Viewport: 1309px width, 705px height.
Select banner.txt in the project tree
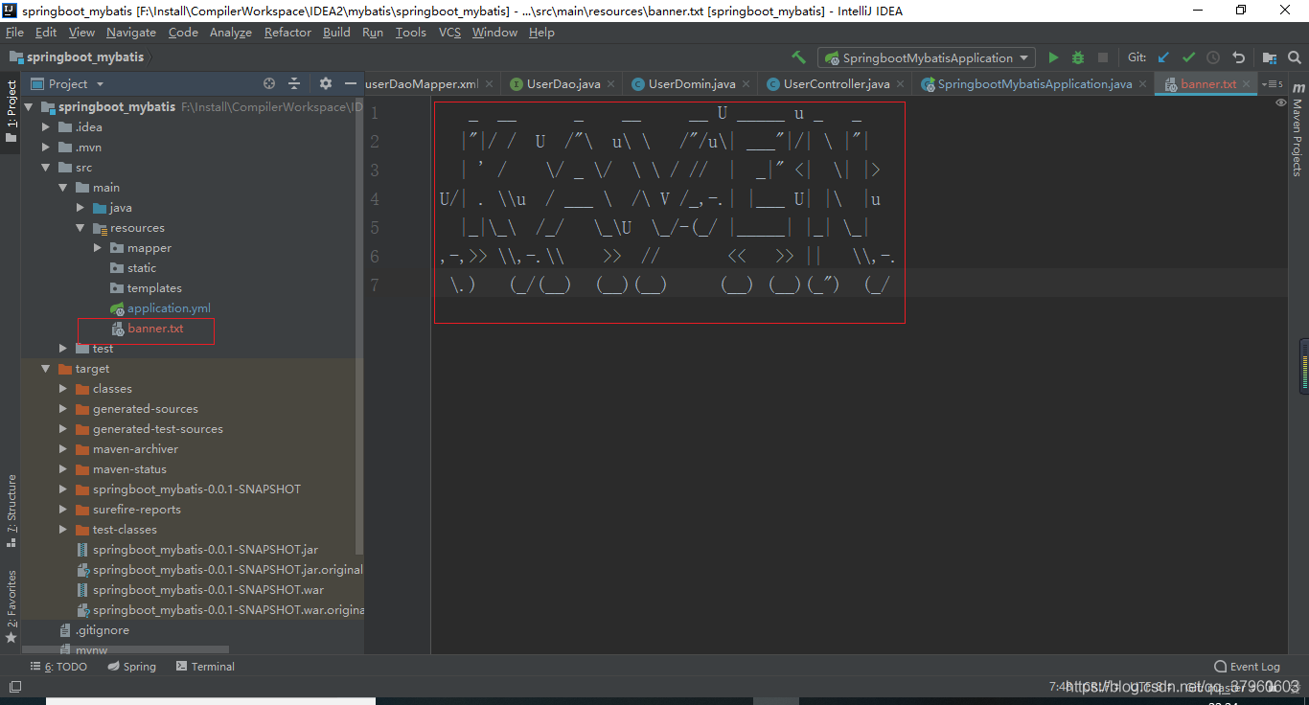[x=155, y=329]
